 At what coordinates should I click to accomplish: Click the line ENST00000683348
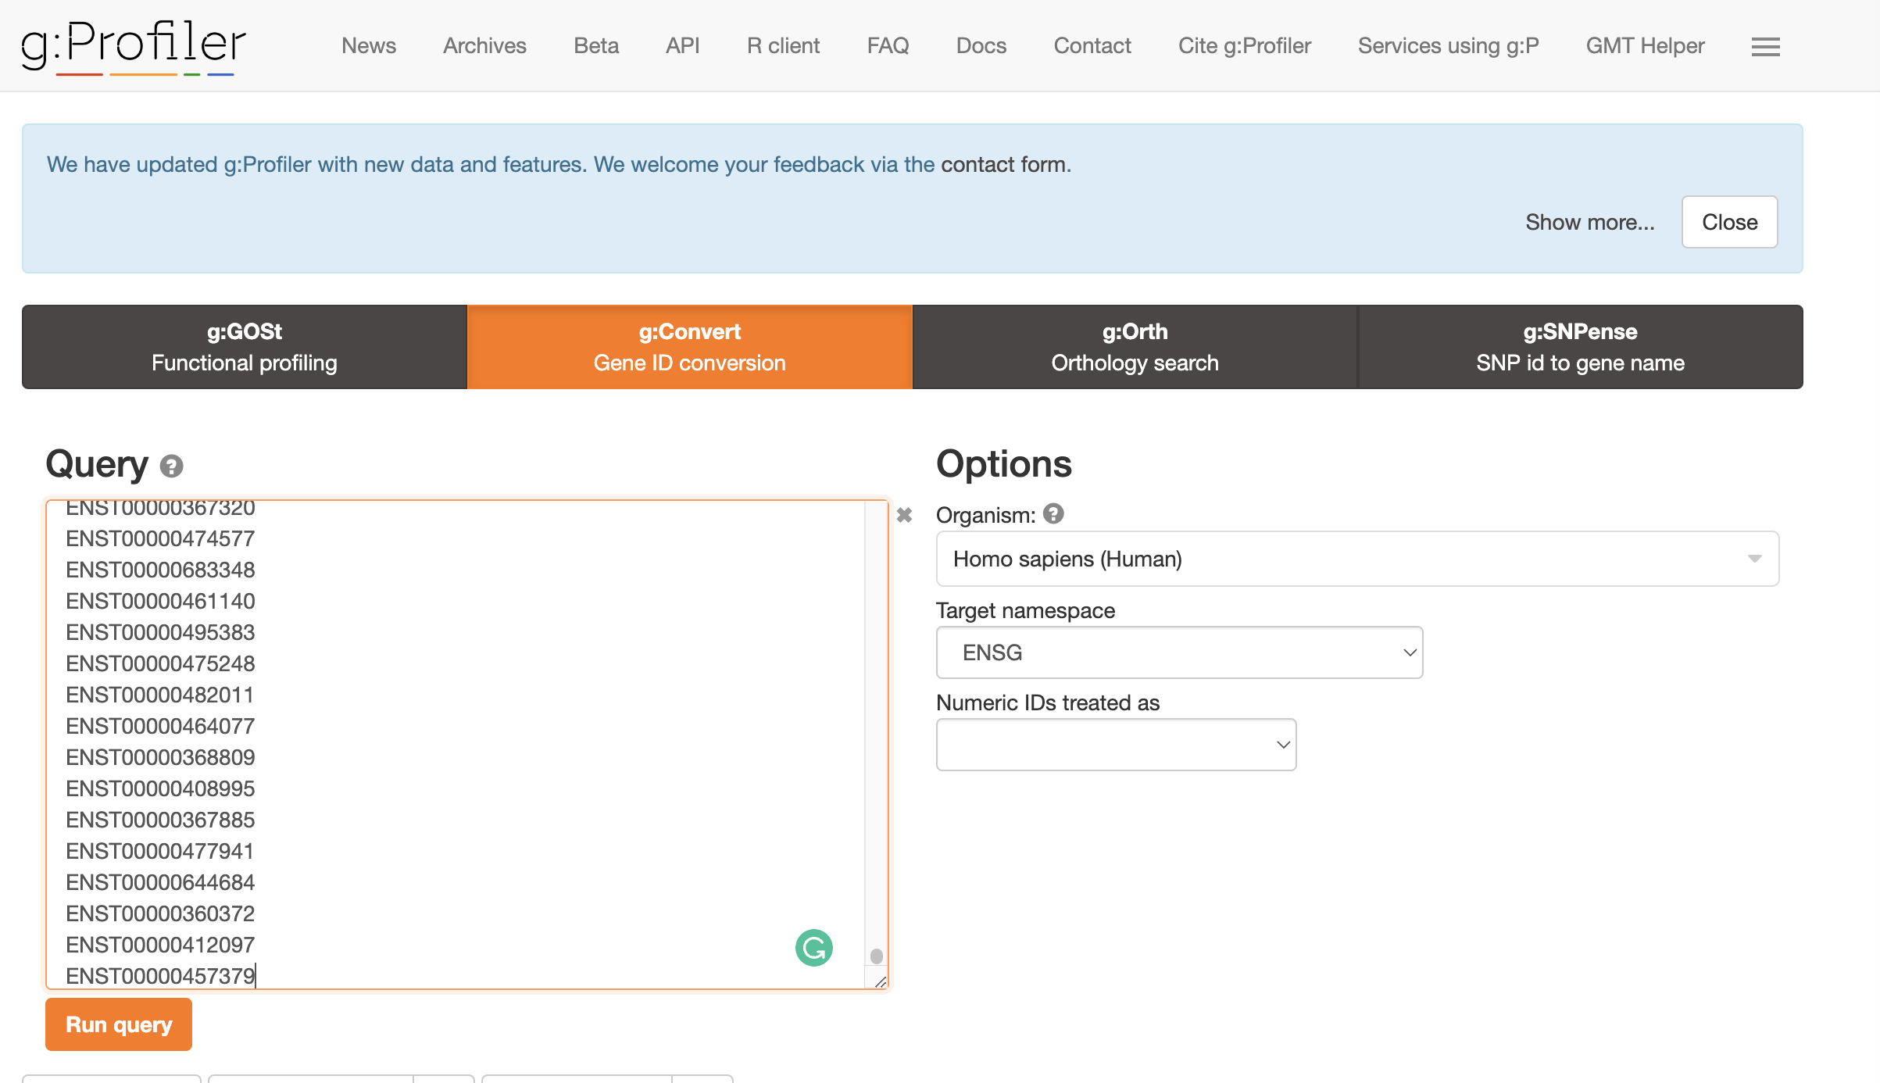coord(160,570)
